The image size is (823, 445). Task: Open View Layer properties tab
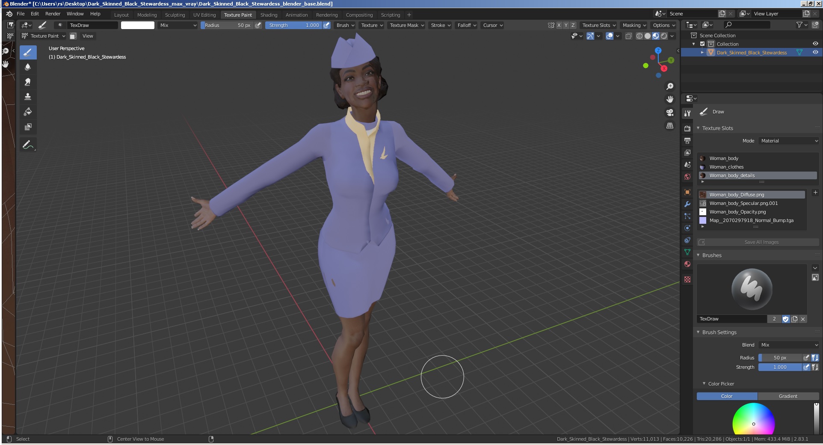(x=687, y=152)
